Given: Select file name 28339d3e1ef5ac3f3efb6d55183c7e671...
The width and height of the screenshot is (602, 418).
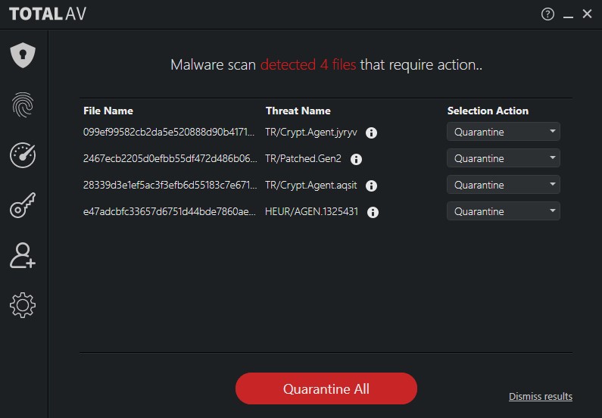Looking at the screenshot, I should tap(170, 185).
